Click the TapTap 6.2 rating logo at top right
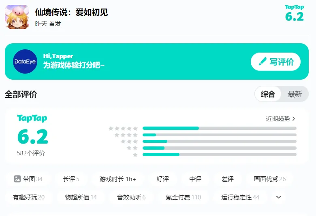The image size is (316, 216). click(294, 13)
